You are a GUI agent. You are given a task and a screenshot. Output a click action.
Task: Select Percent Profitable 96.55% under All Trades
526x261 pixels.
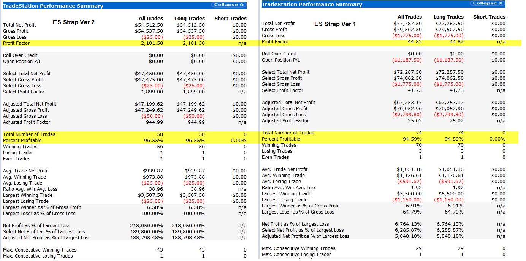tap(153, 140)
